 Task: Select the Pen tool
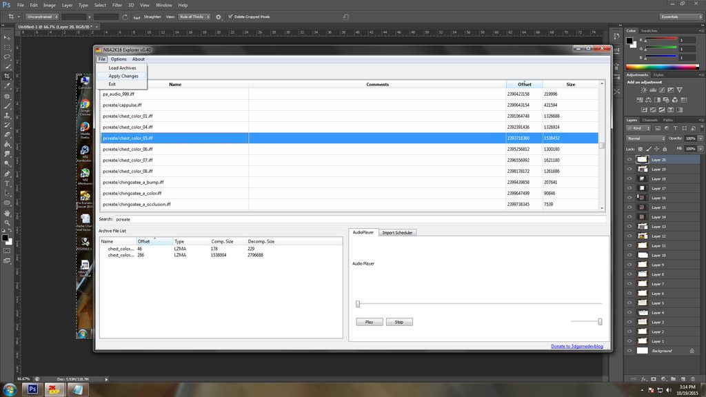[x=7, y=174]
